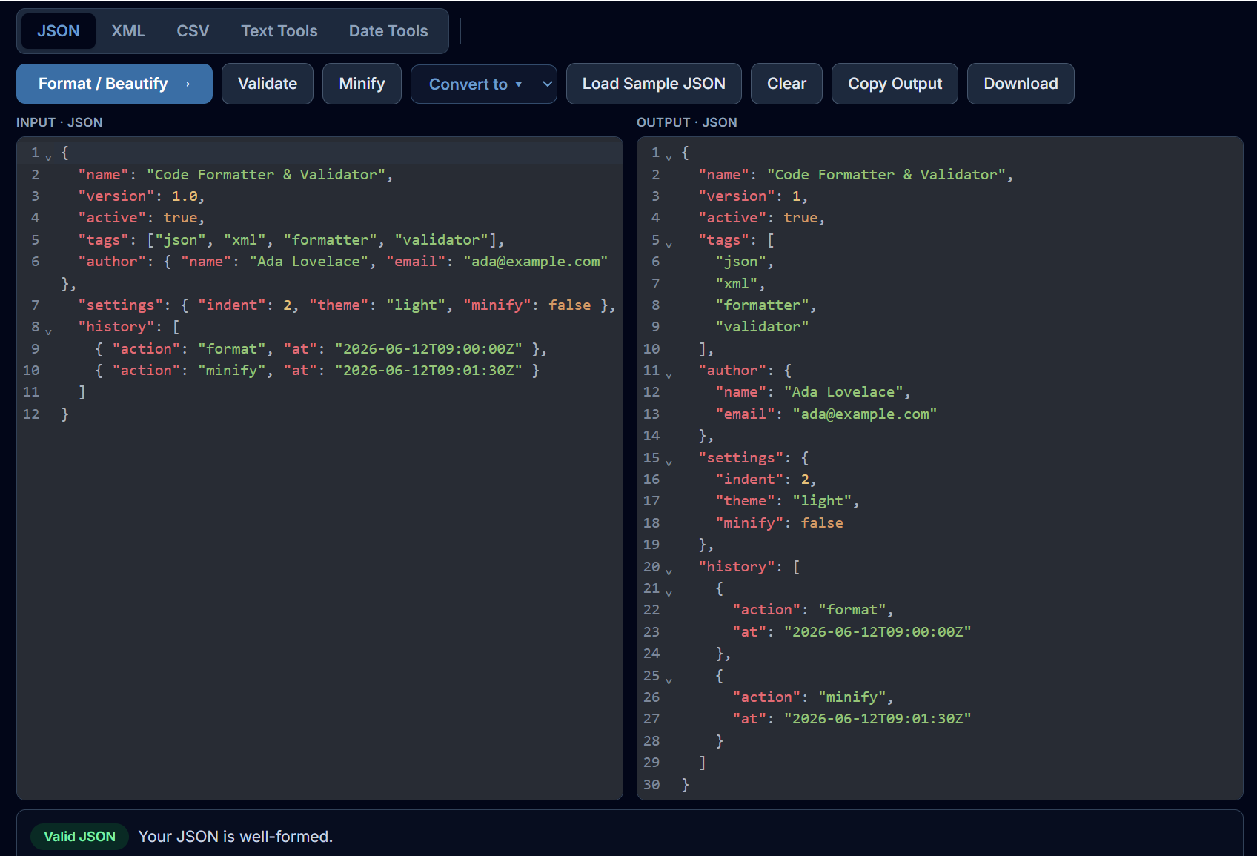This screenshot has height=856, width=1257.
Task: Click the OUTPUT · JSON panel label
Action: pyautogui.click(x=687, y=122)
